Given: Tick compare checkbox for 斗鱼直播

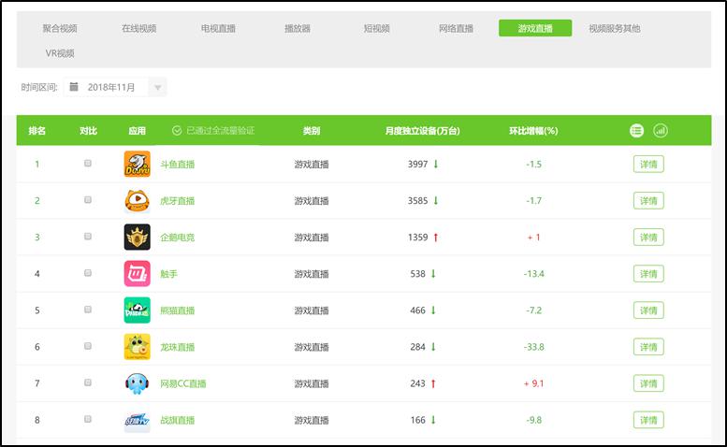Looking at the screenshot, I should 88,163.
